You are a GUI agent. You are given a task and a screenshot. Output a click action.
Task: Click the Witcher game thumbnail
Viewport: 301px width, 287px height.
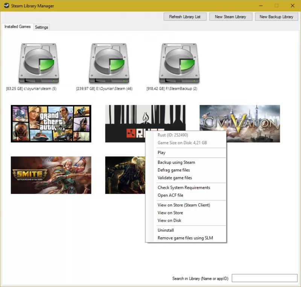(125, 175)
